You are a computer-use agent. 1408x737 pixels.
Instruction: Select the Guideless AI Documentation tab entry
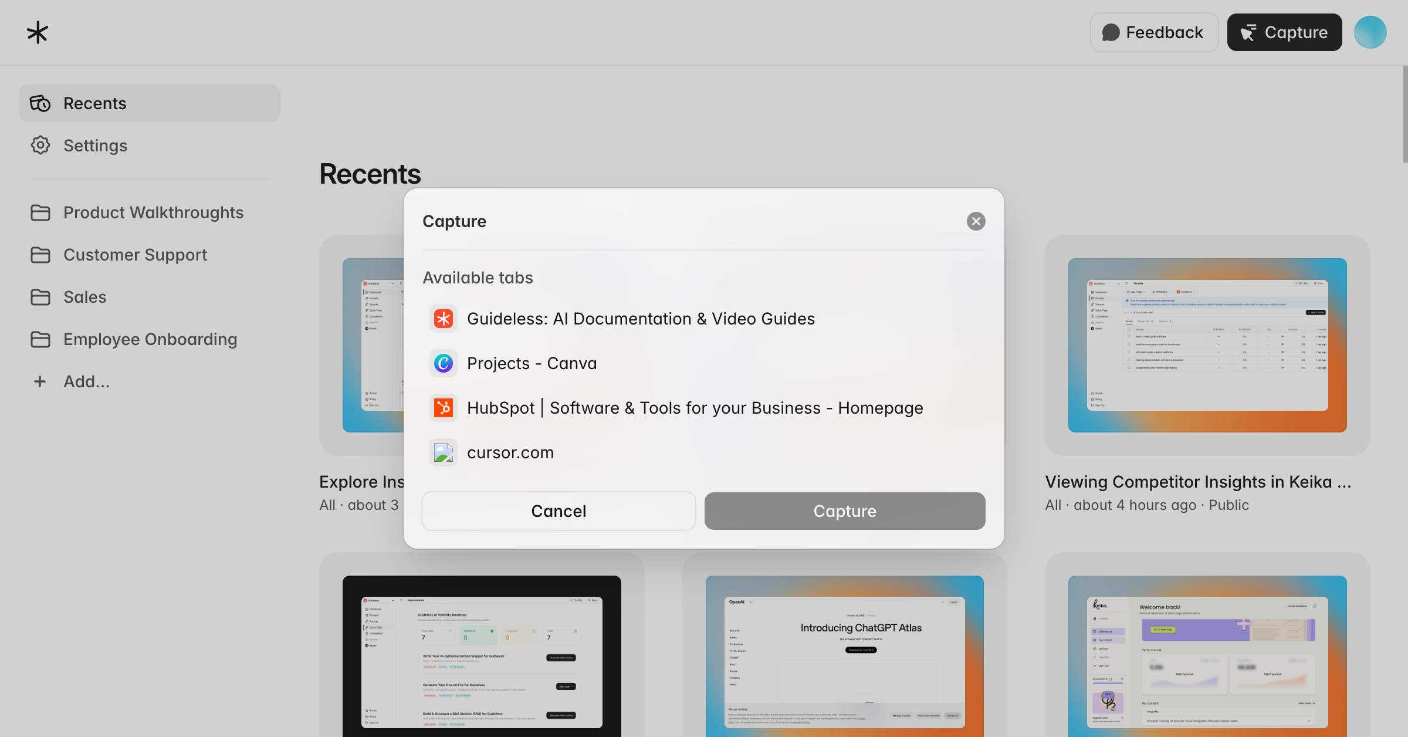641,319
